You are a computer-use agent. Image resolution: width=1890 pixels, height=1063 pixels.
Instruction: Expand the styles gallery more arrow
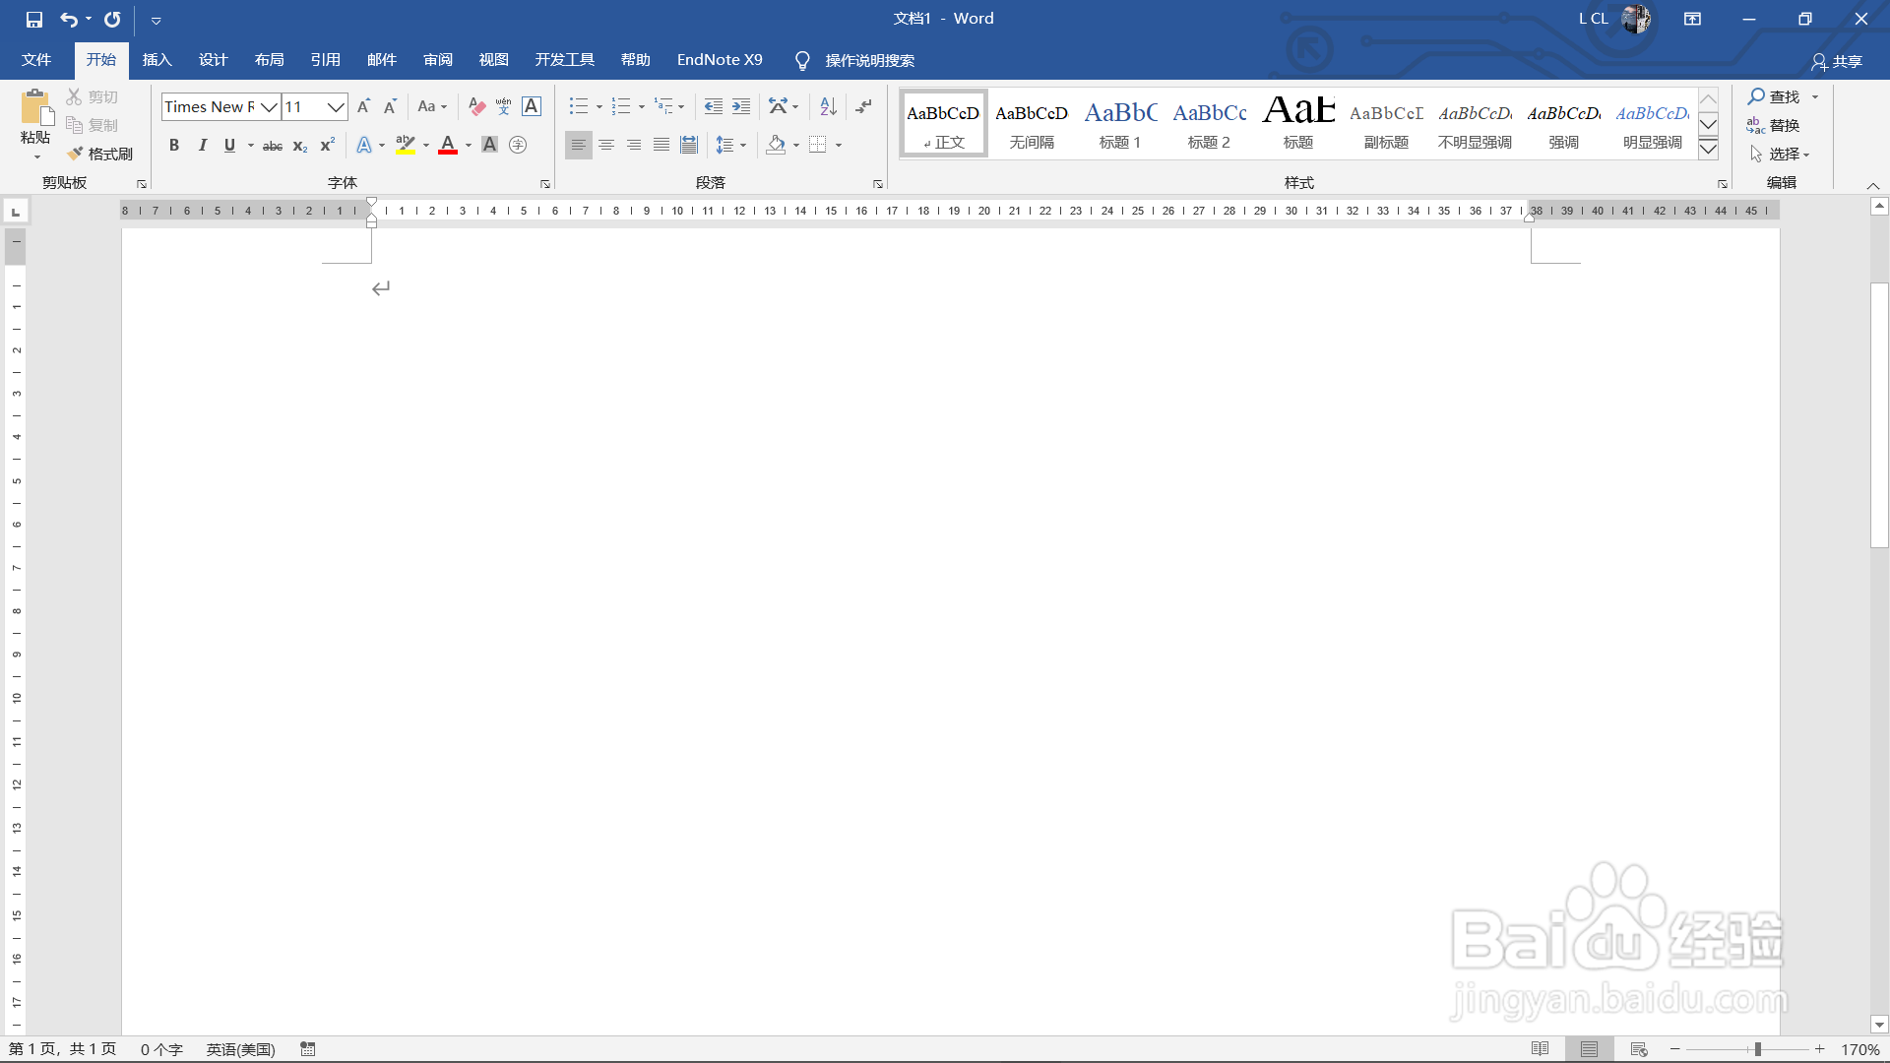coord(1709,150)
